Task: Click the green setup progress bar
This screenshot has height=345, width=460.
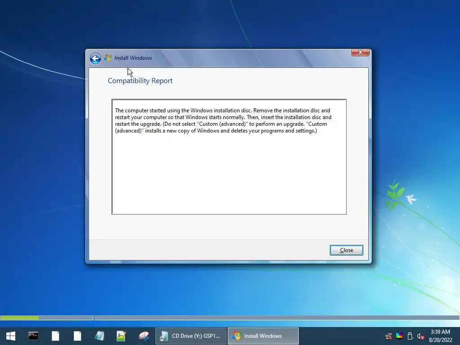Action: 19,318
